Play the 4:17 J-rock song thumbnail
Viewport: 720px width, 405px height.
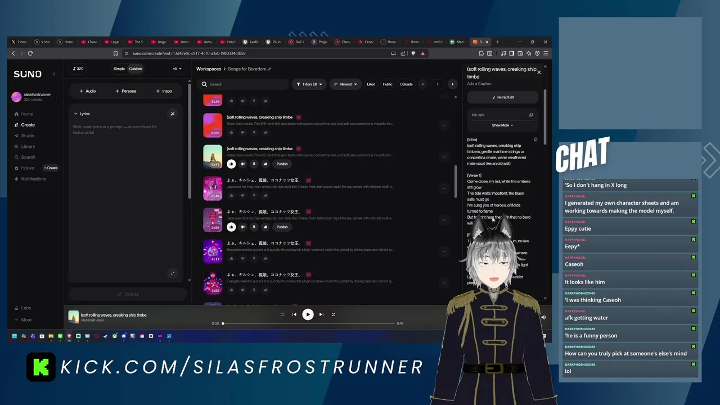pyautogui.click(x=213, y=251)
